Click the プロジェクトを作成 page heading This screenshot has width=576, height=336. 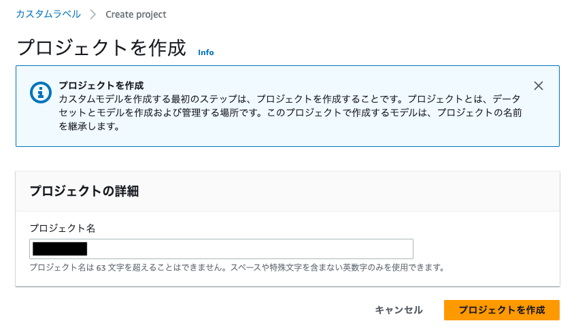[101, 48]
